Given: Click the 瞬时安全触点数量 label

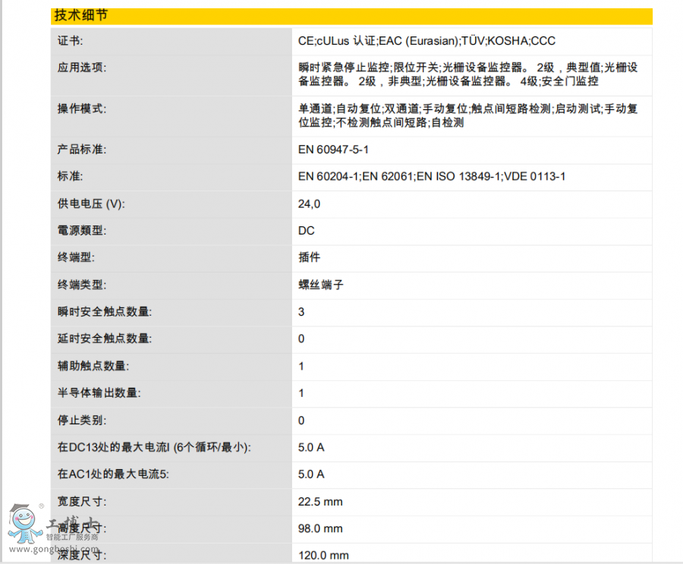Looking at the screenshot, I should 104,312.
